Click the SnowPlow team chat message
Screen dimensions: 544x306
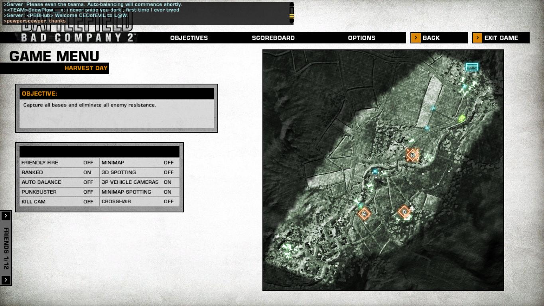click(x=91, y=10)
